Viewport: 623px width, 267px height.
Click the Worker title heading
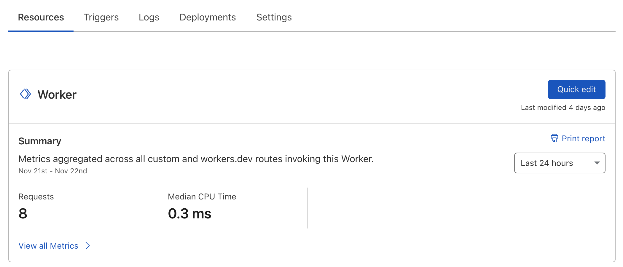click(56, 94)
